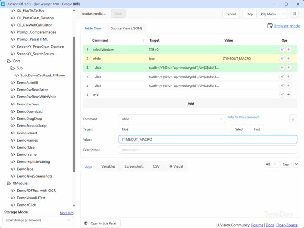The width and height of the screenshot is (304, 228).
Task: Expand the Command dropdown showing while
Action: point(172,119)
